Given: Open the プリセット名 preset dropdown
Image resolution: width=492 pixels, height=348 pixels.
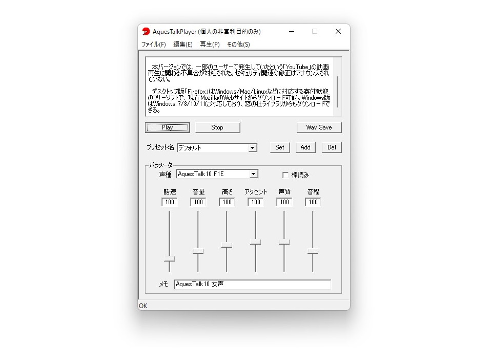Looking at the screenshot, I should 253,147.
